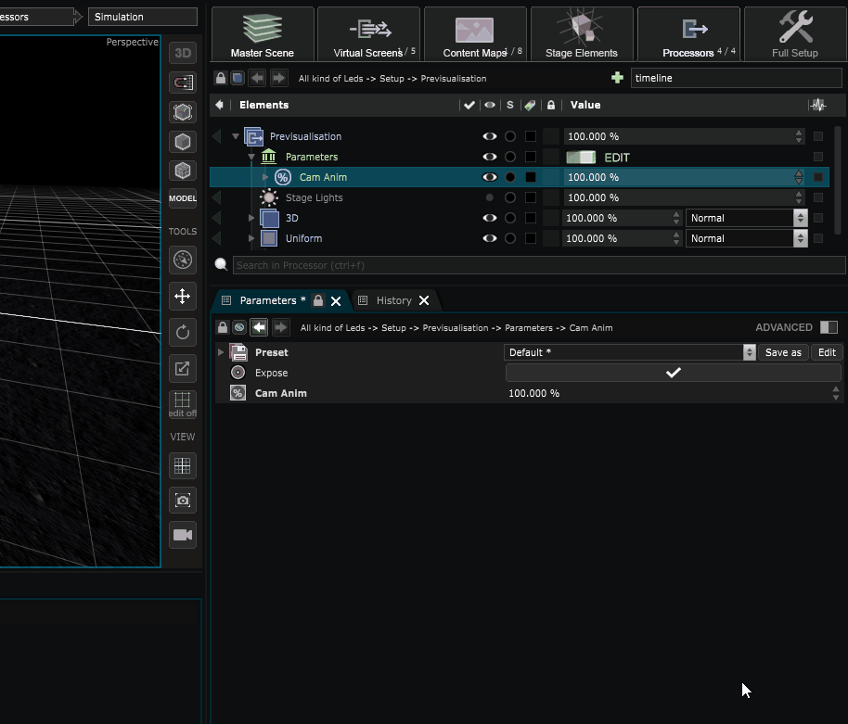Toggle the Parameters EDIT switch
Viewport: 848px width, 724px height.
581,158
